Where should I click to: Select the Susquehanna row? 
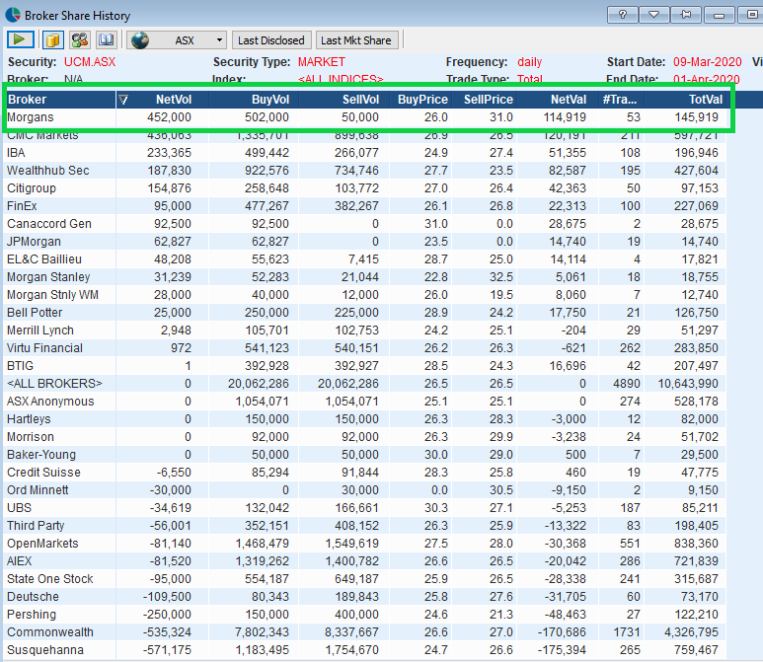pos(365,650)
